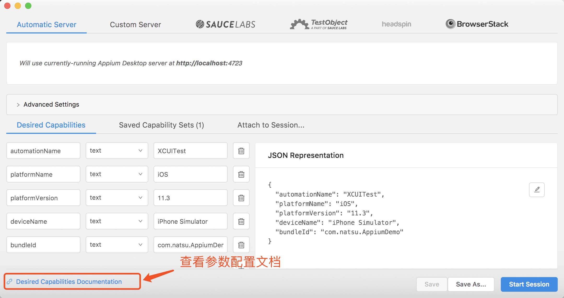Delete the automationName capability row
564x298 pixels.
(x=241, y=151)
